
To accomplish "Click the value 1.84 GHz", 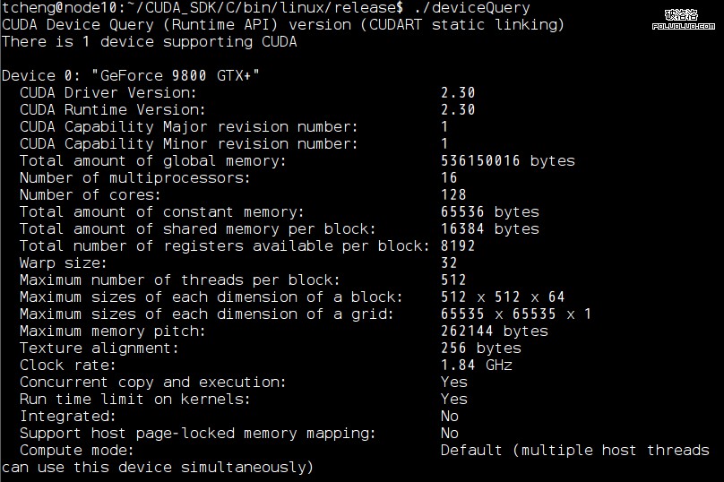I will coord(476,366).
